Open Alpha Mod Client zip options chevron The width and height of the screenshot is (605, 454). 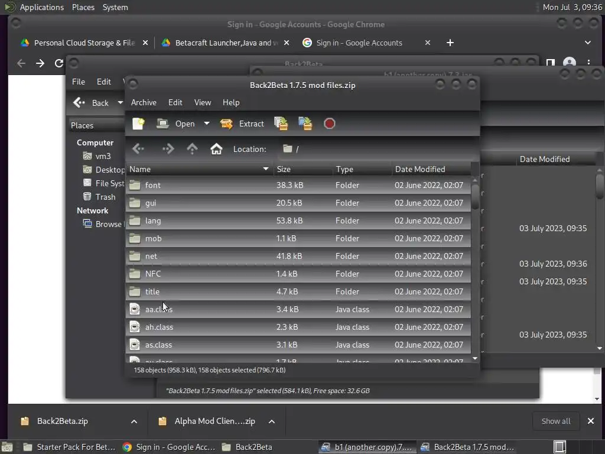click(x=272, y=421)
